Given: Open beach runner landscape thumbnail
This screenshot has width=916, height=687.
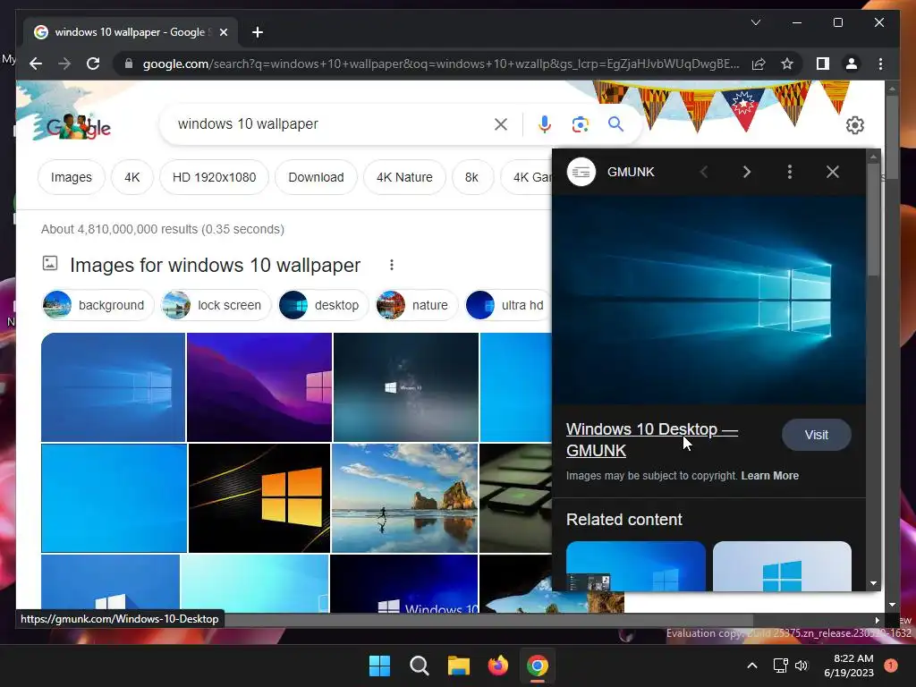Looking at the screenshot, I should coord(405,497).
